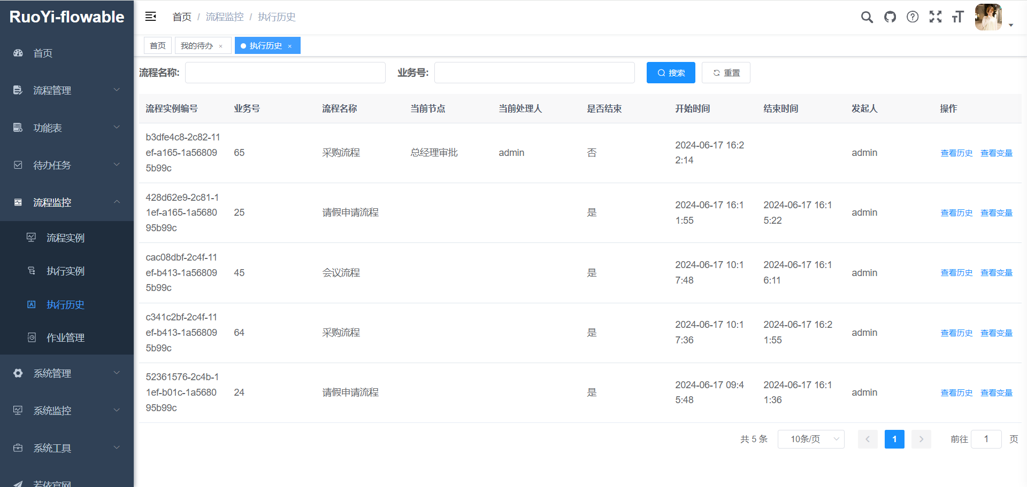Click the blue 搜索 search button
This screenshot has width=1027, height=487.
tap(671, 73)
